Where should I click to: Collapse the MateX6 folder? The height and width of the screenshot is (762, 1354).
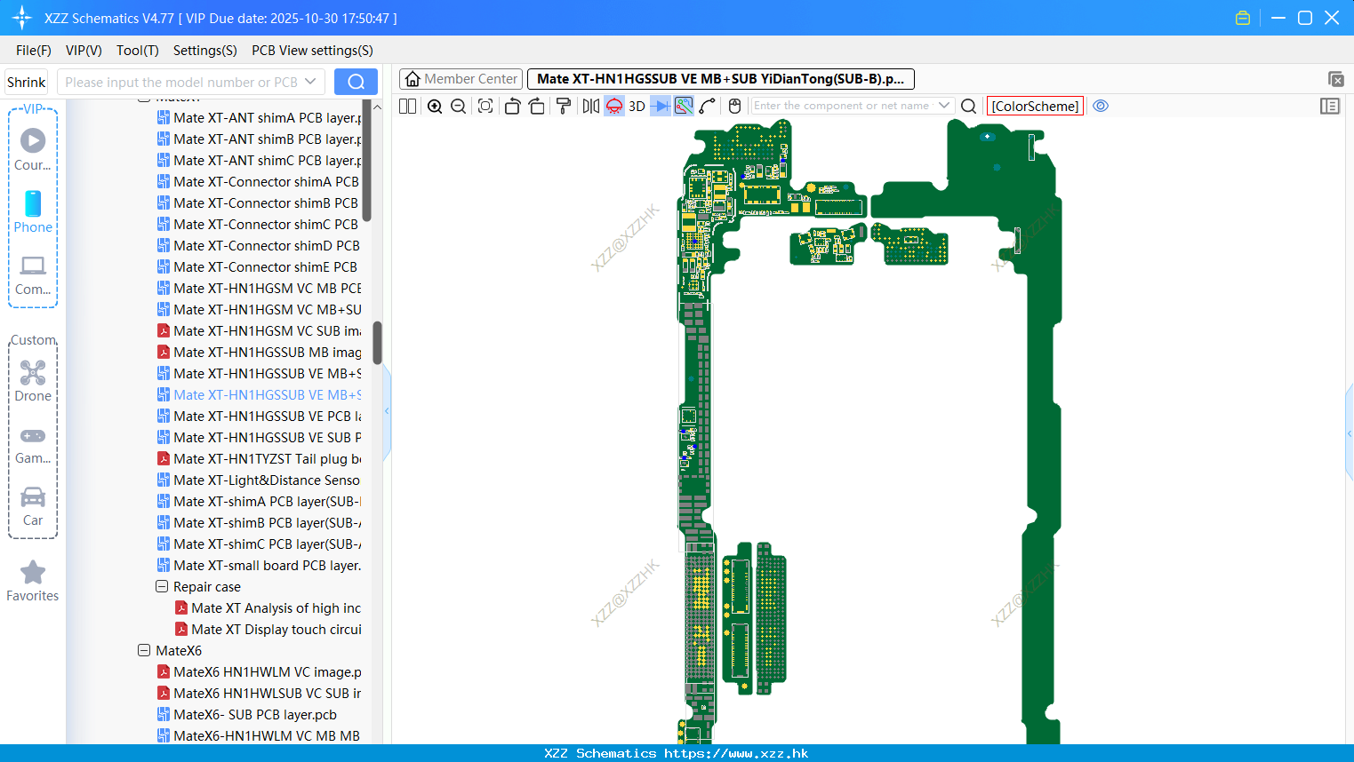coord(144,650)
